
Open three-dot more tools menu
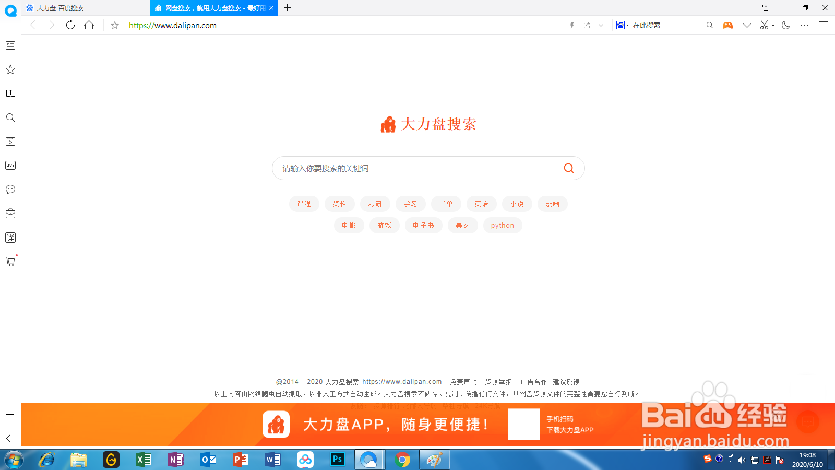[x=805, y=25]
